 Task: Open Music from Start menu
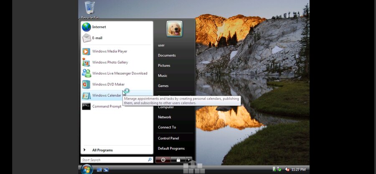click(x=163, y=76)
